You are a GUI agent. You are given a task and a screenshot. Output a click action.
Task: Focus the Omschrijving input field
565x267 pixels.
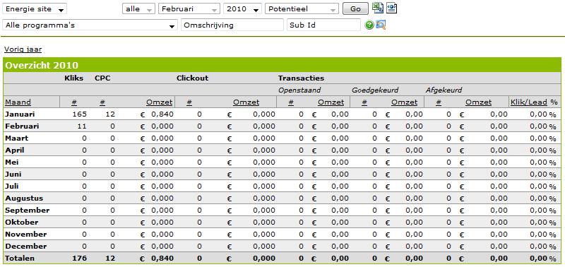point(232,25)
